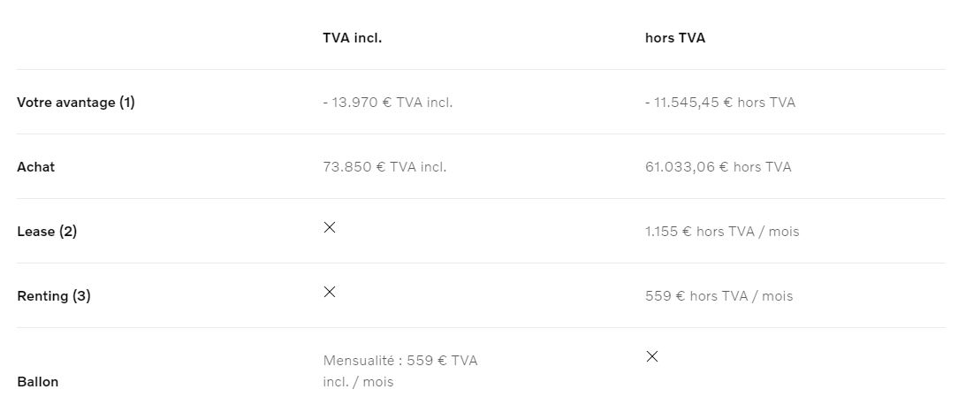Click the 'hors TVA' column header
Screen dimensions: 966x397
[675, 38]
